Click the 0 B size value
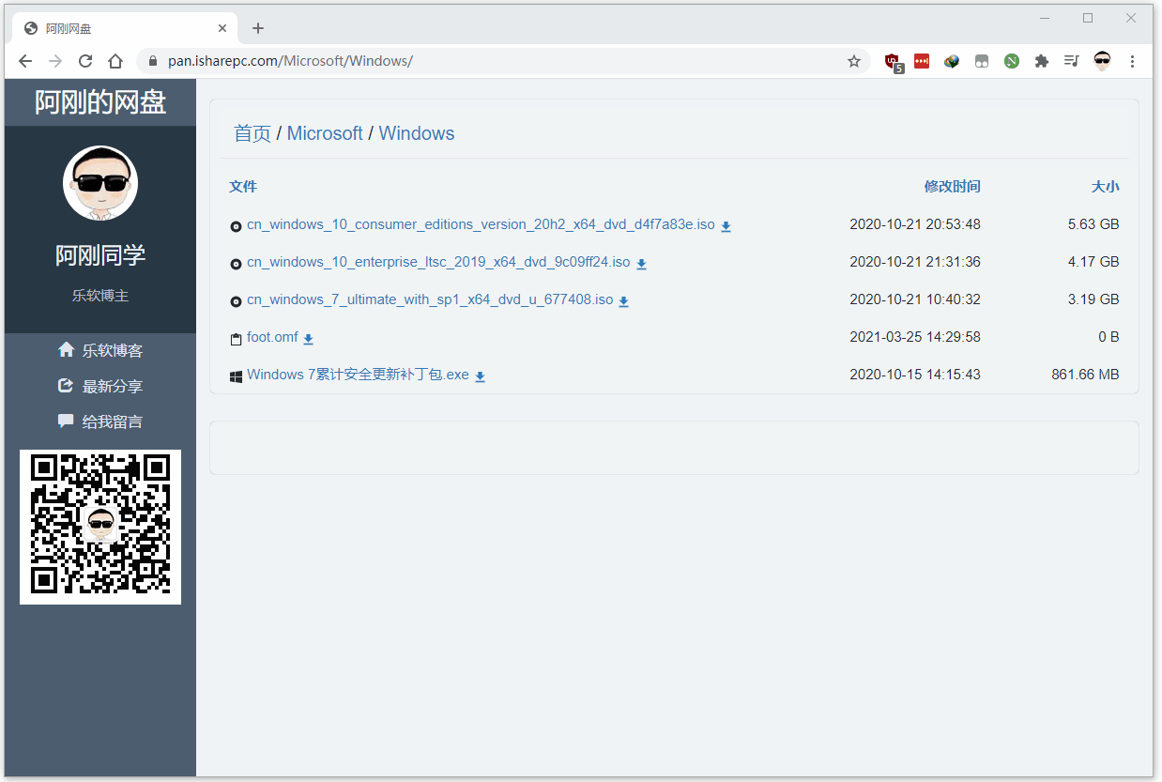Image resolution: width=1162 pixels, height=782 pixels. (1108, 337)
